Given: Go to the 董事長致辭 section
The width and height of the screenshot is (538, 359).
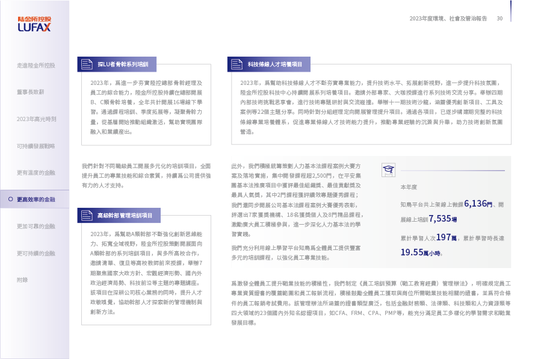Looking at the screenshot, I should point(30,92).
